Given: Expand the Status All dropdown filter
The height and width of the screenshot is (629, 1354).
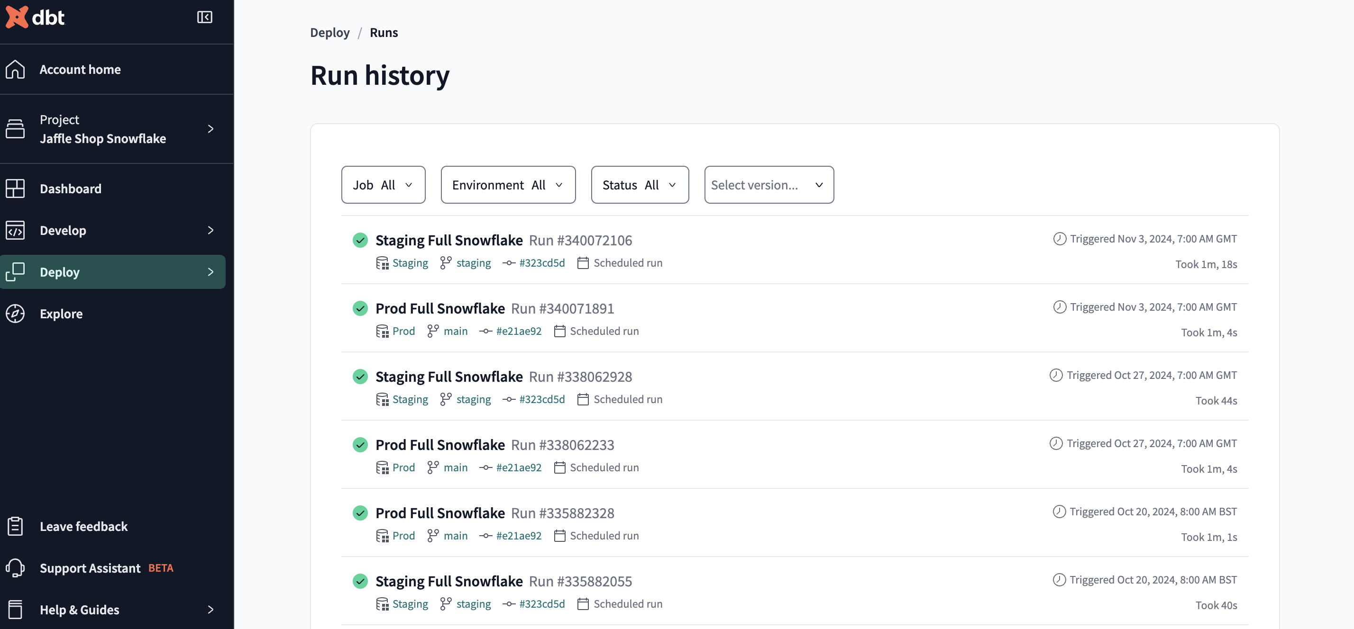Looking at the screenshot, I should [640, 184].
